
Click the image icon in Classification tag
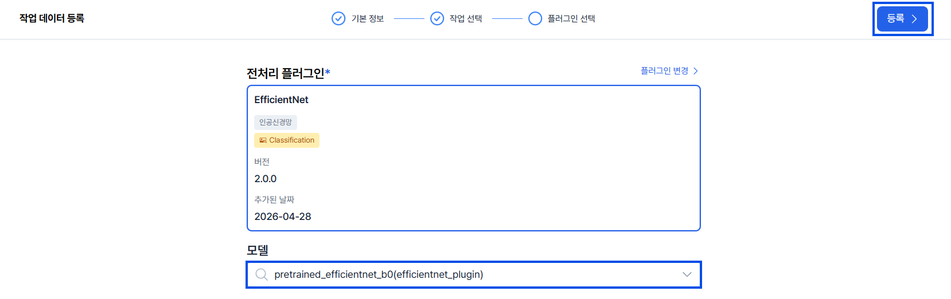click(263, 140)
